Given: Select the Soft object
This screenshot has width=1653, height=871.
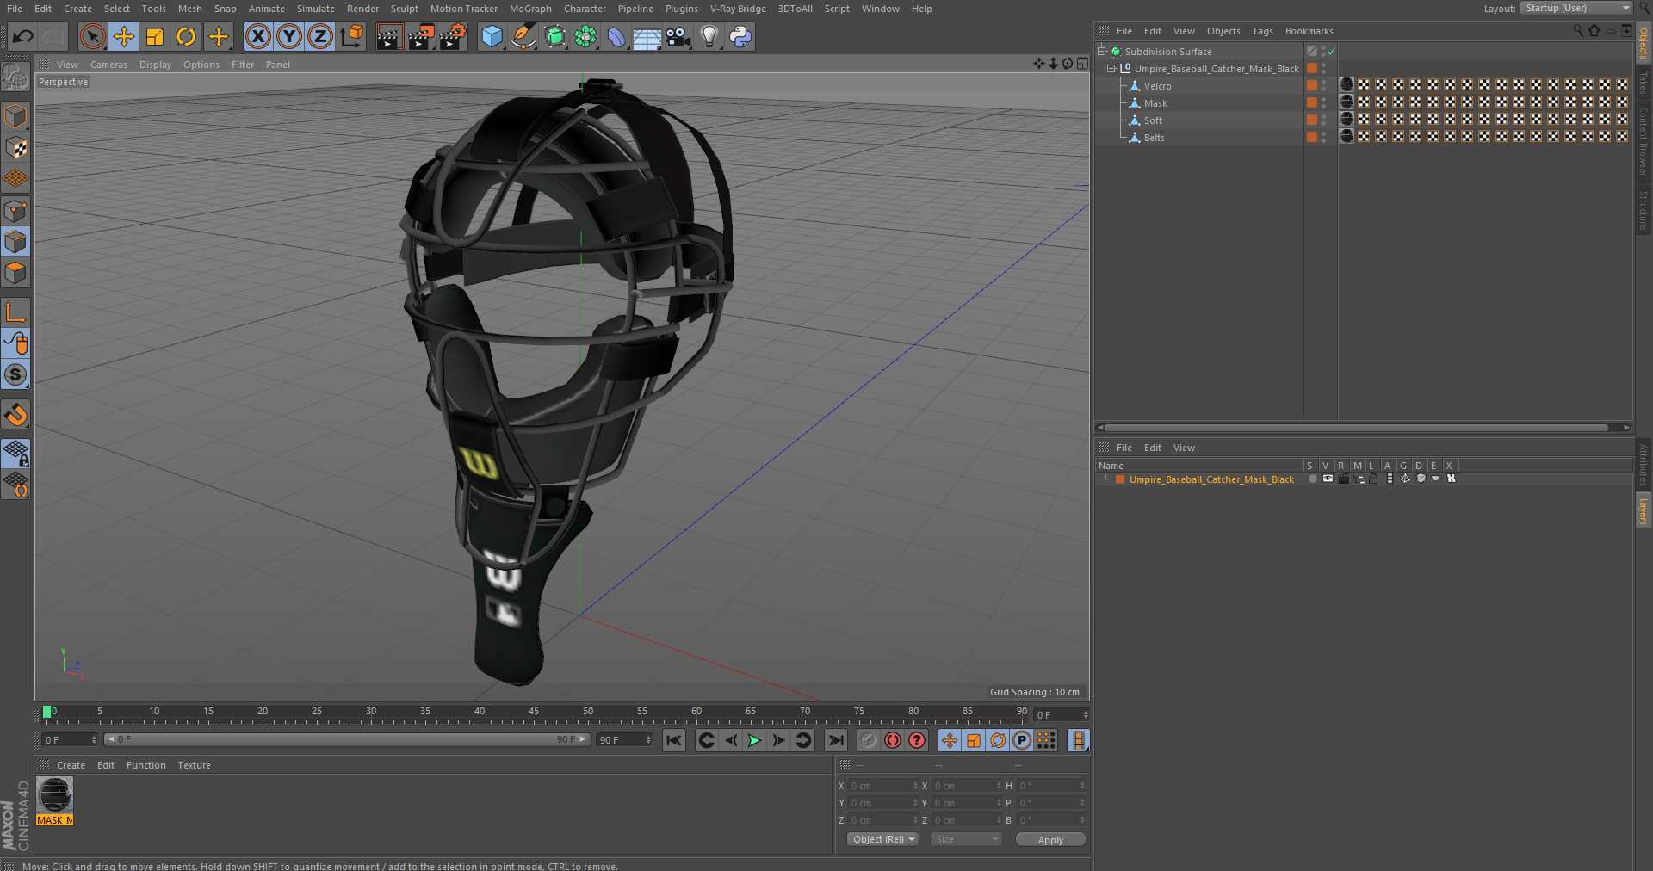Looking at the screenshot, I should click(x=1153, y=120).
